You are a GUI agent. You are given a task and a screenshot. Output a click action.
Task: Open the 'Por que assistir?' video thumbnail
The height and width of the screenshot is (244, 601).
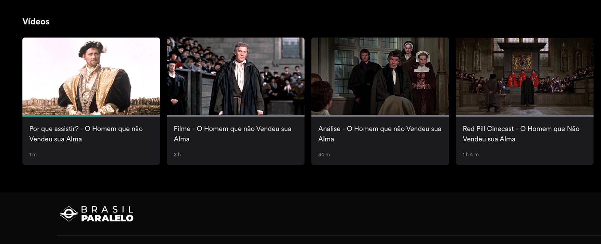coord(91,76)
